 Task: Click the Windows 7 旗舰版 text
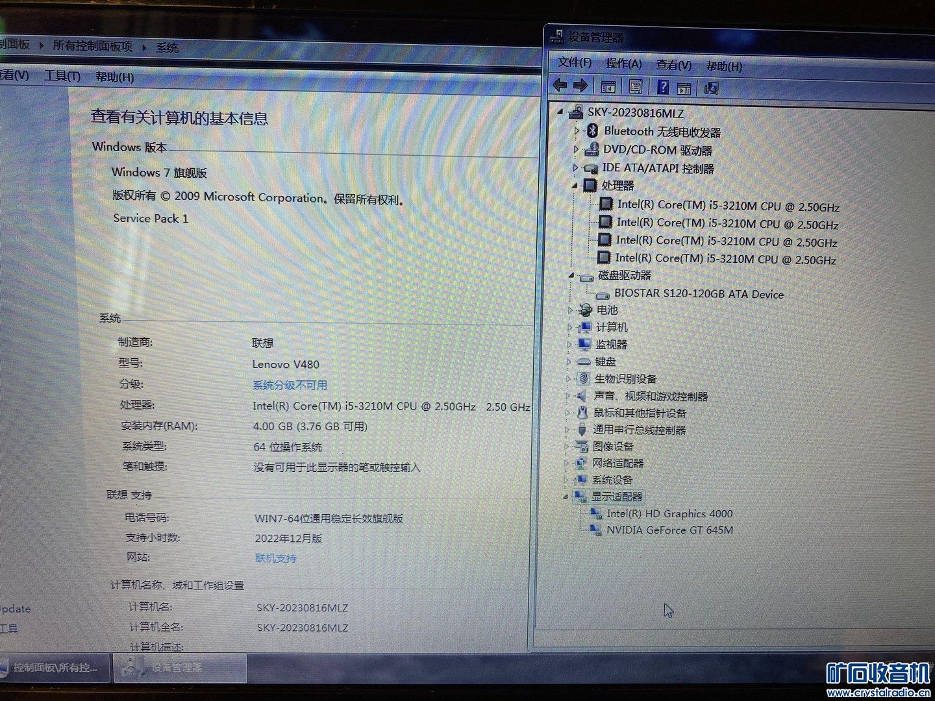click(159, 173)
